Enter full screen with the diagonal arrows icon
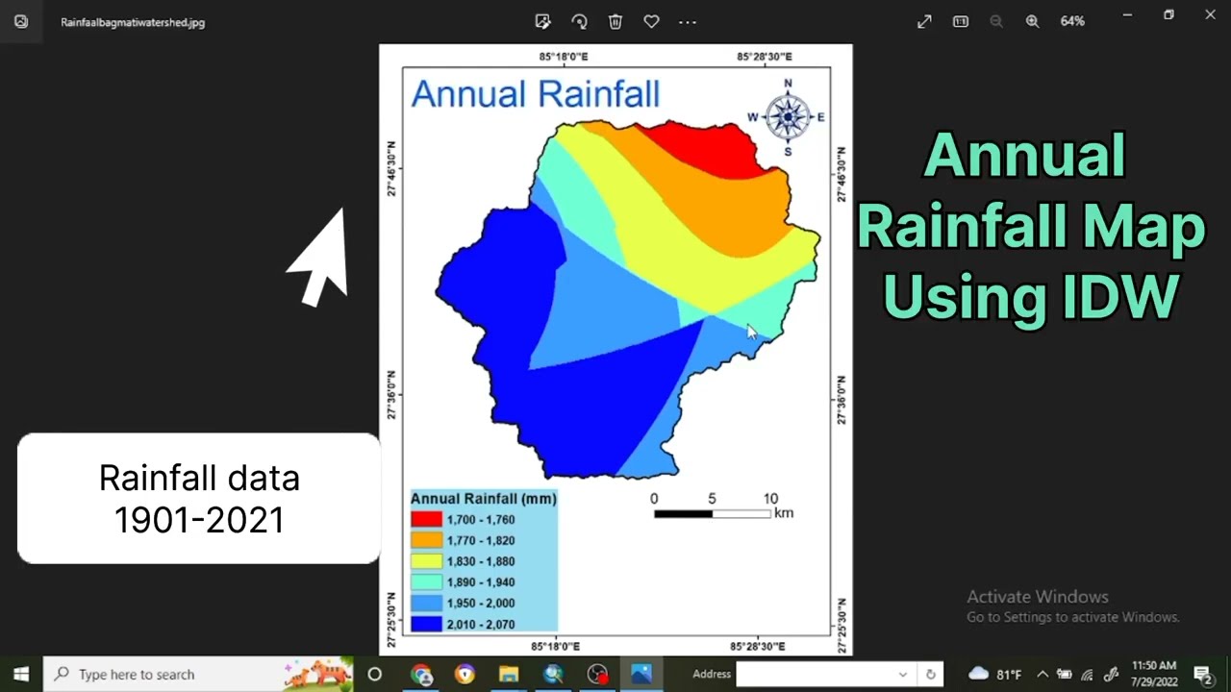 (x=924, y=21)
